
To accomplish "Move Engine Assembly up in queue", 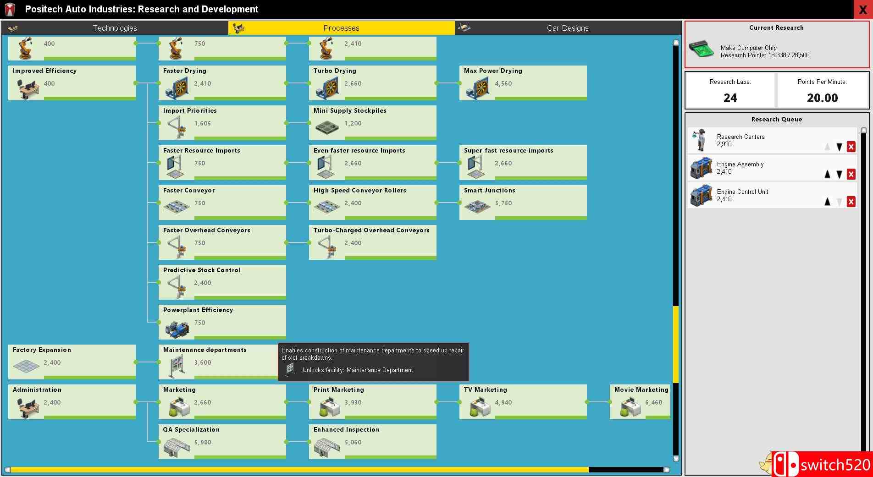I will point(827,174).
